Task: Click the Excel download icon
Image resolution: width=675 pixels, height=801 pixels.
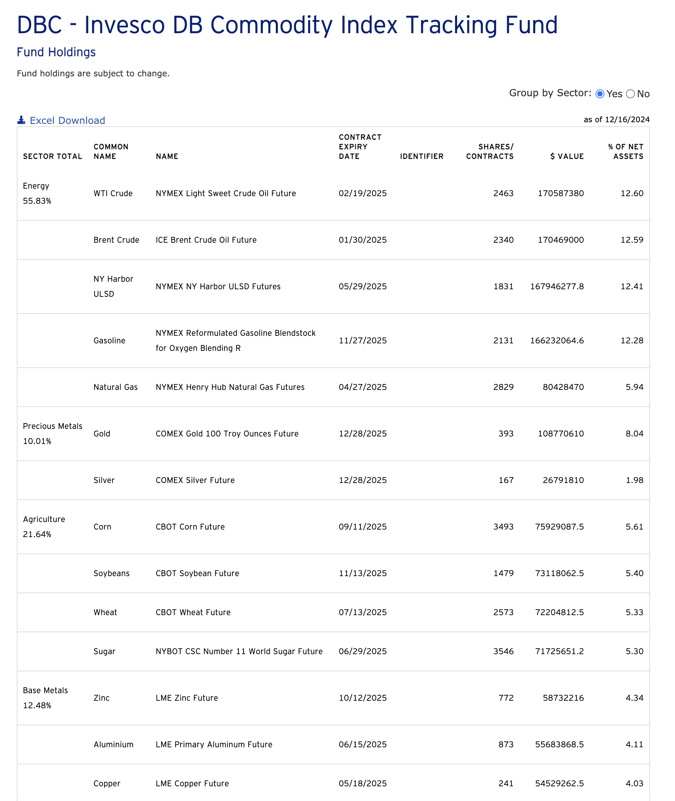Action: pyautogui.click(x=22, y=120)
